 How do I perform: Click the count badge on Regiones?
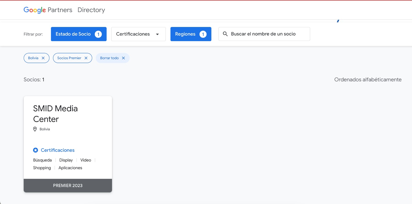[203, 34]
